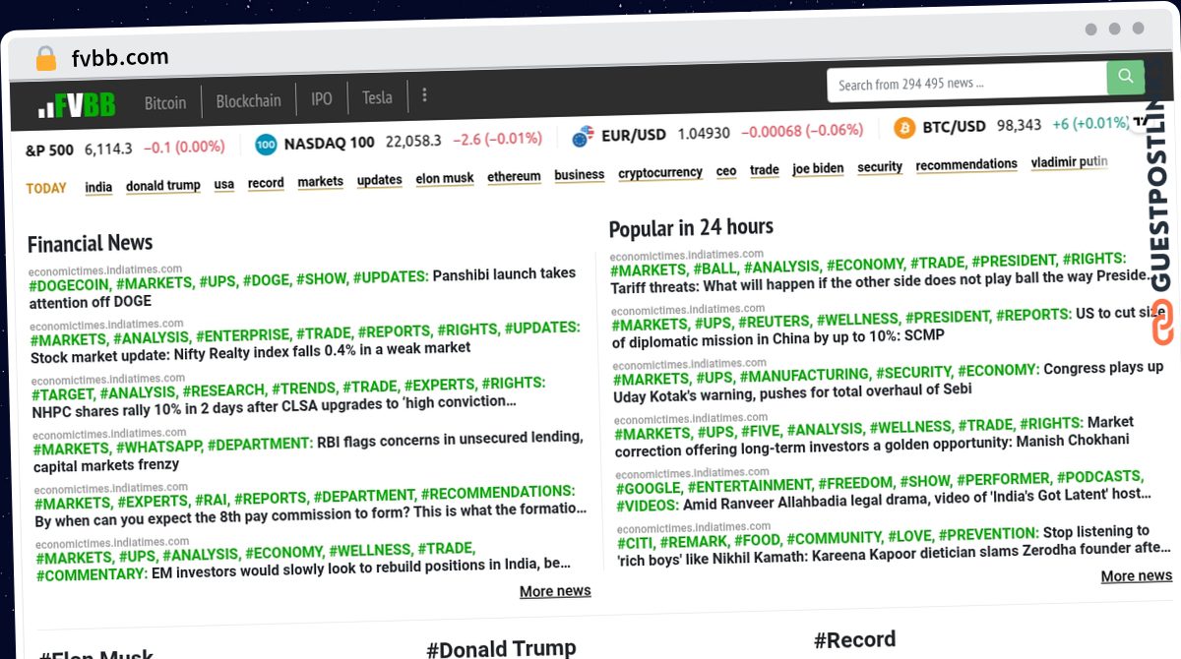The height and width of the screenshot is (659, 1181).
Task: Open the Ranveer Allahbadia legal drama article
Action: (x=883, y=491)
